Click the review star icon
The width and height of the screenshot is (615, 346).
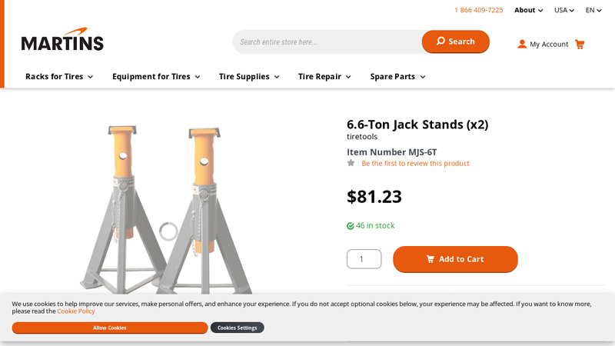[351, 163]
